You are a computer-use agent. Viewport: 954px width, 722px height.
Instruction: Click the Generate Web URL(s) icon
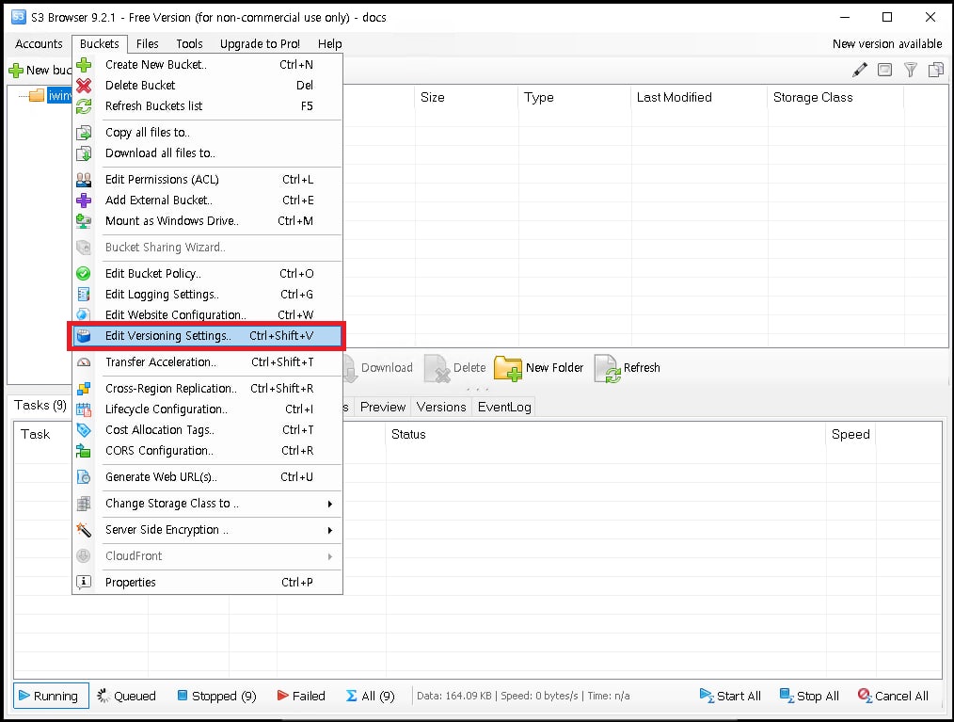(84, 476)
